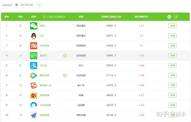The height and width of the screenshot is (122, 191).
Task: Tick compare checkbox for rank 7 Sogou
Action: click(x=20, y=85)
